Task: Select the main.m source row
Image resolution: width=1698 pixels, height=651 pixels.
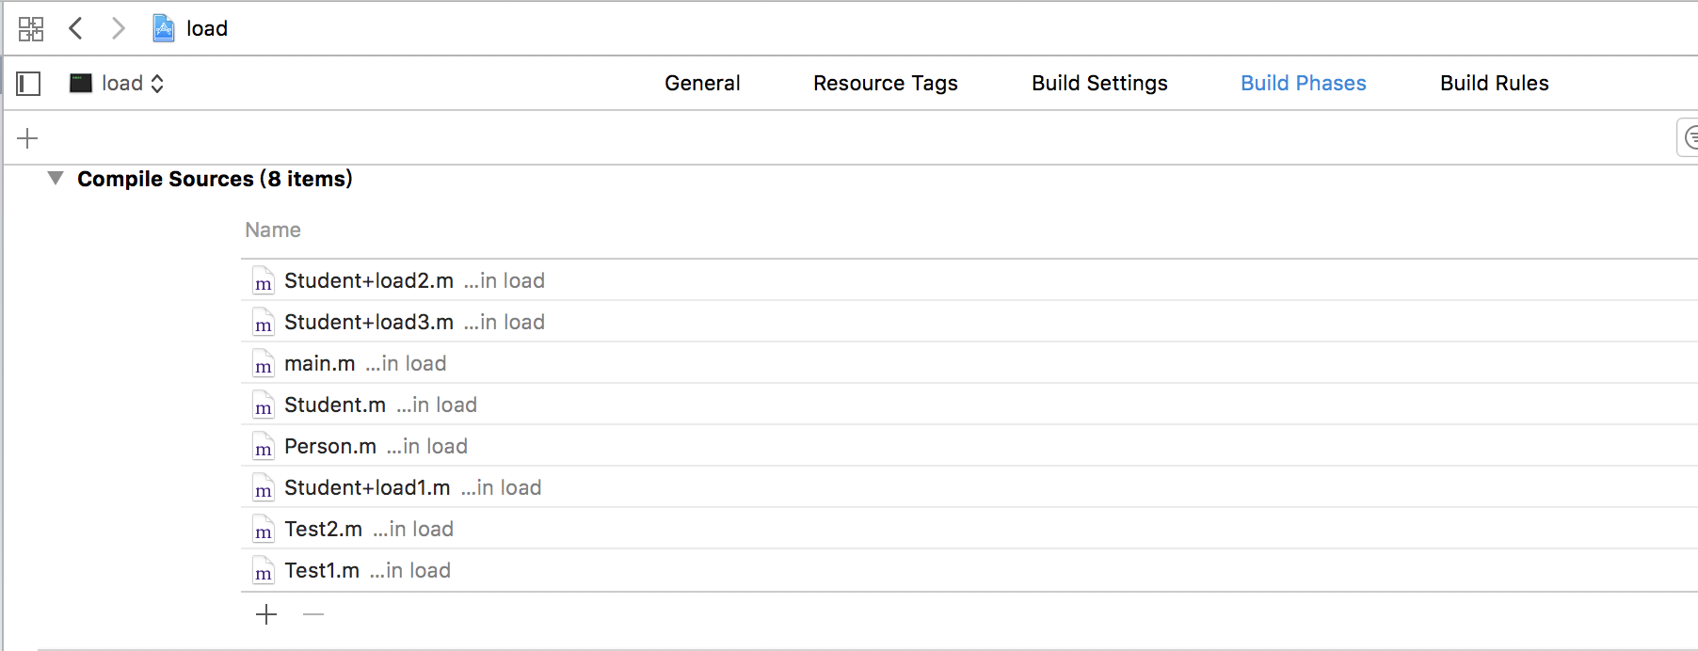Action: click(320, 363)
